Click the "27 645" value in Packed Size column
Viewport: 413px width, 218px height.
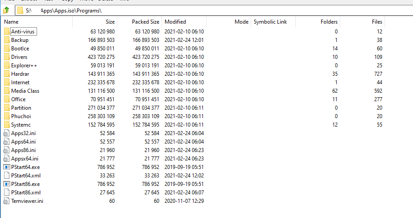(x=152, y=193)
